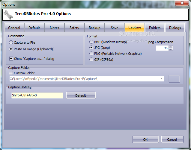Switch to the Save tab
The image size is (191, 150).
115,28
